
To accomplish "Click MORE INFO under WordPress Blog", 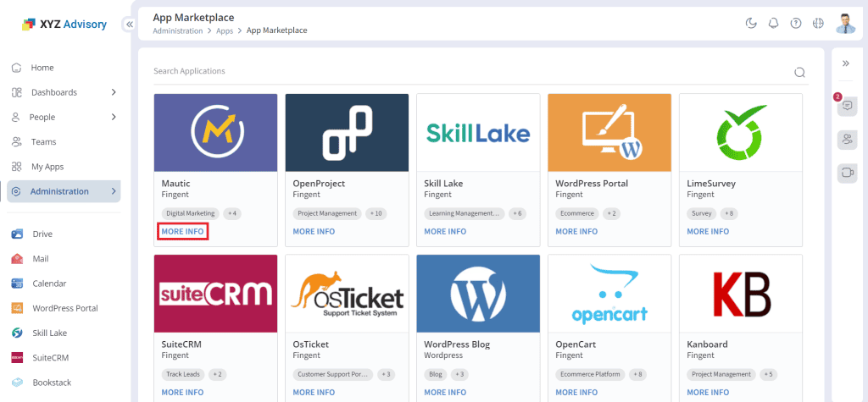I will point(445,393).
